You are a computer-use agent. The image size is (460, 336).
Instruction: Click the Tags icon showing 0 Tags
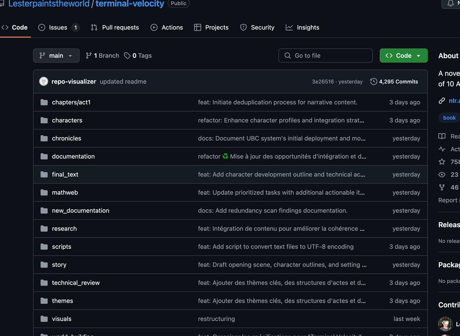(x=127, y=55)
